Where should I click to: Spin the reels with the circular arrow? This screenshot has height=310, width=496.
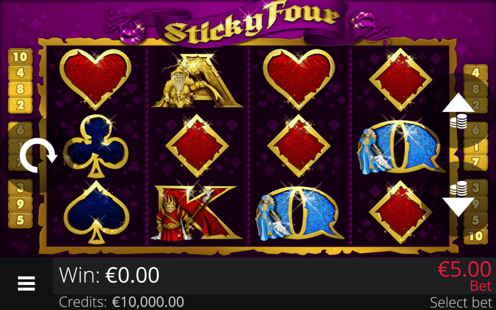38,155
